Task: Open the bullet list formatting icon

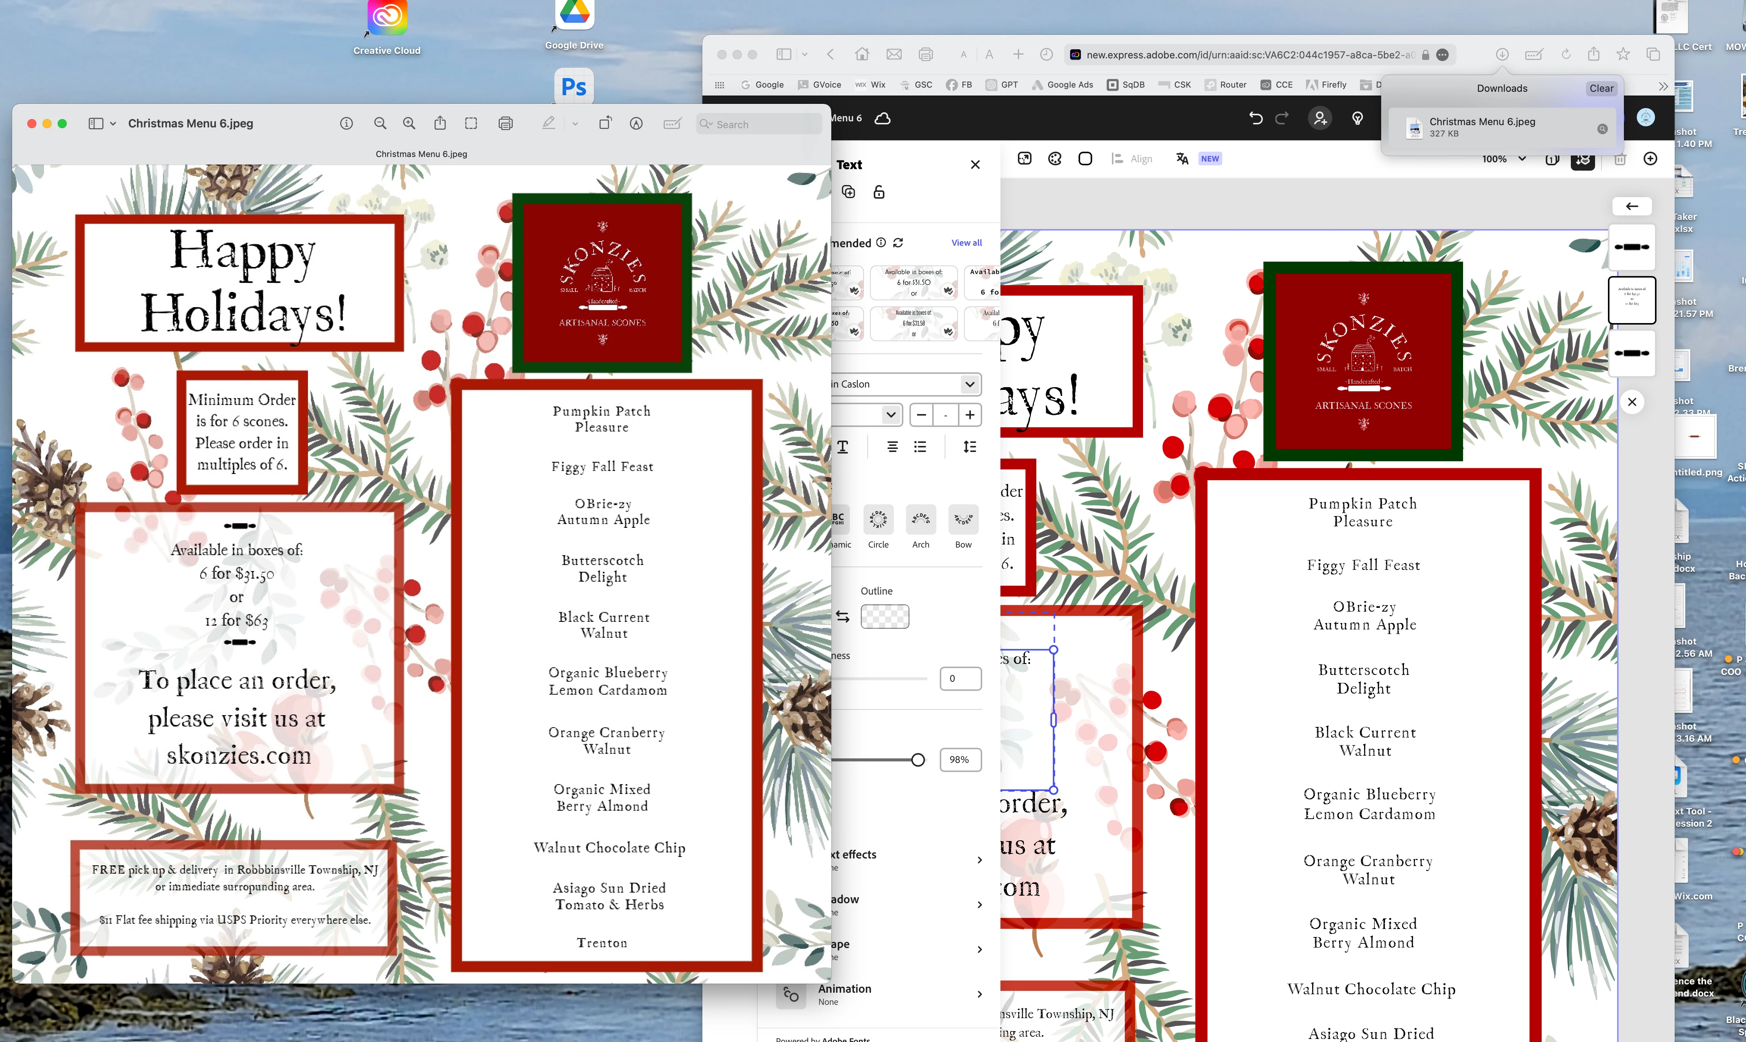Action: [920, 447]
